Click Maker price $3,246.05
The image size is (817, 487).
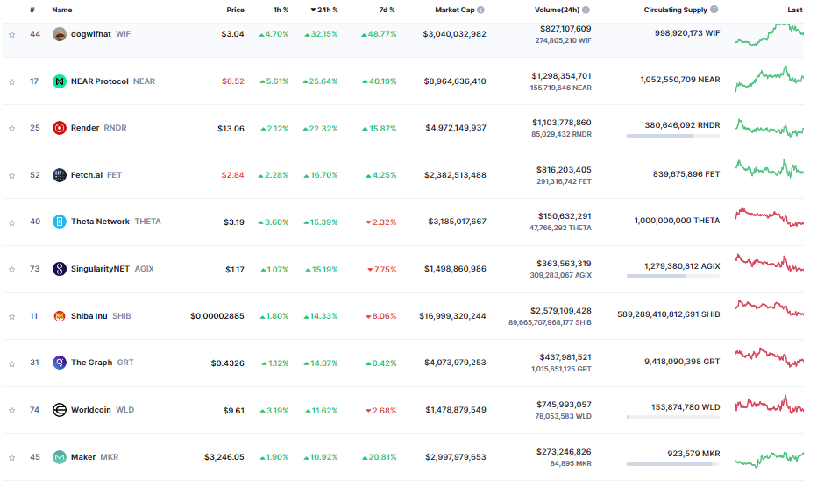[x=224, y=457]
